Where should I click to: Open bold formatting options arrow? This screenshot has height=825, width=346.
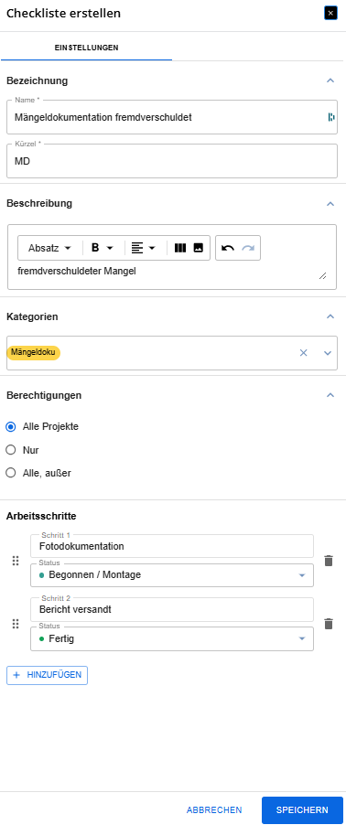110,249
